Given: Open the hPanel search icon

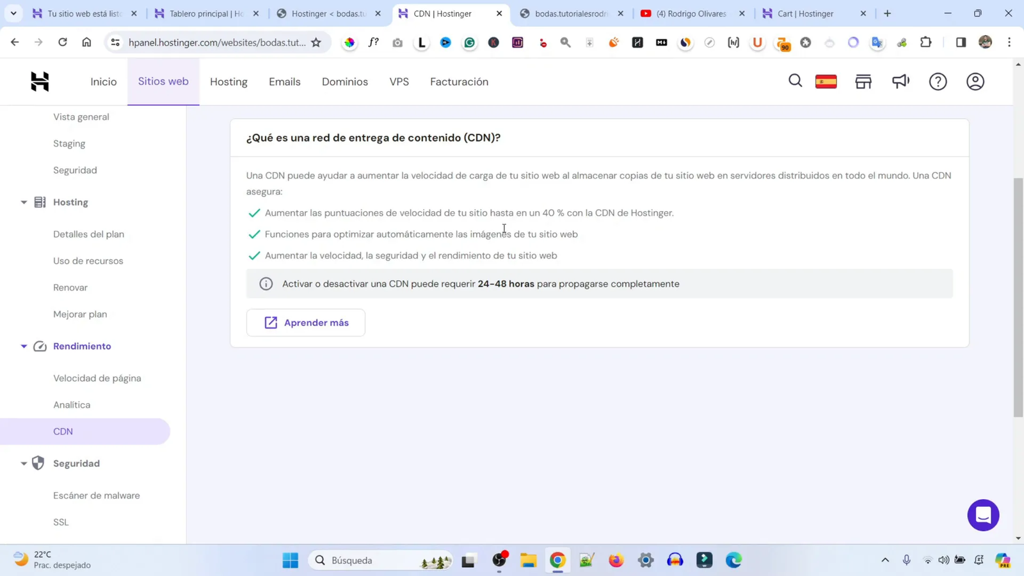Looking at the screenshot, I should click(x=795, y=81).
